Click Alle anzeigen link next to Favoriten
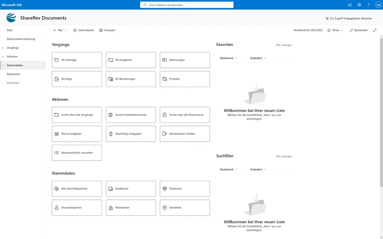 pyautogui.click(x=284, y=45)
